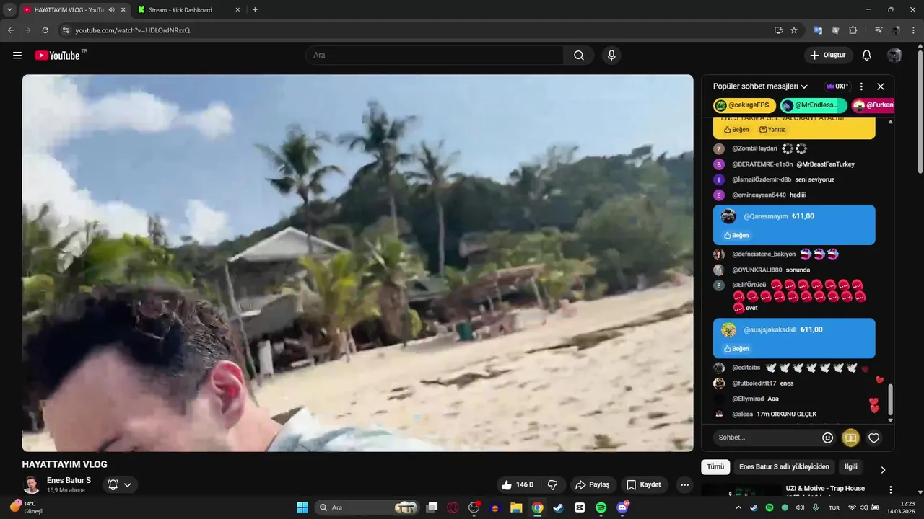Viewport: 924px width, 519px height.
Task: Open the YouTube hamburger guide menu
Action: pyautogui.click(x=17, y=56)
